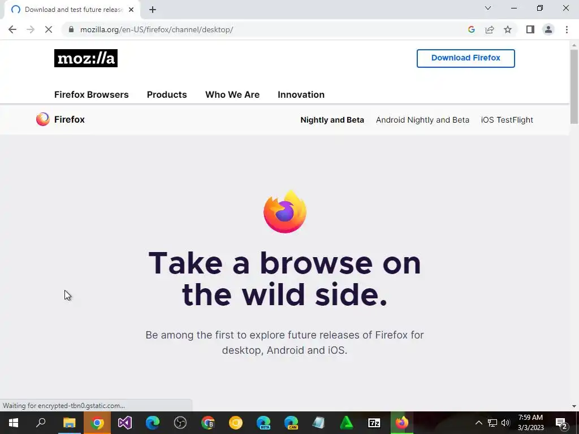Expand the tab search chevron
This screenshot has height=434, width=579.
488,8
